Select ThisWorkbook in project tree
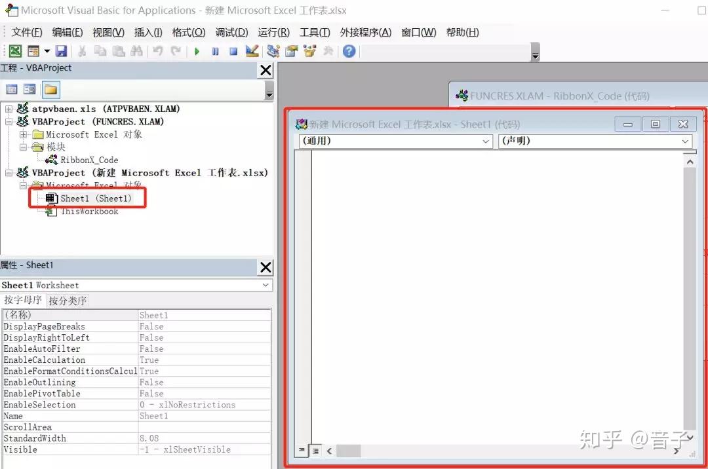The image size is (708, 469). pyautogui.click(x=89, y=212)
